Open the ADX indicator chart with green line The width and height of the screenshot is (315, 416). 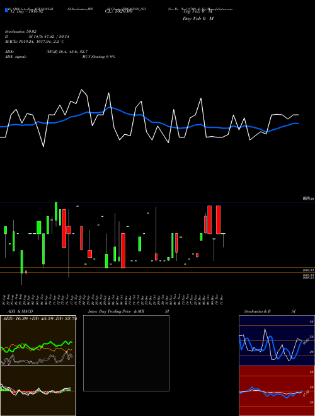point(38,340)
